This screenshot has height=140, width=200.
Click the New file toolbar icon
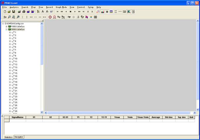tap(5, 12)
